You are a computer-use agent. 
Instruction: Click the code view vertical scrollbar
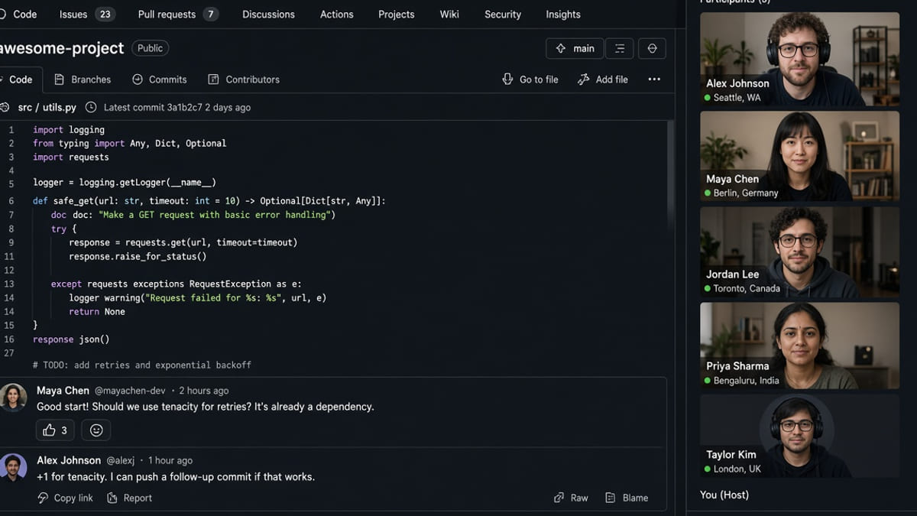pyautogui.click(x=672, y=176)
